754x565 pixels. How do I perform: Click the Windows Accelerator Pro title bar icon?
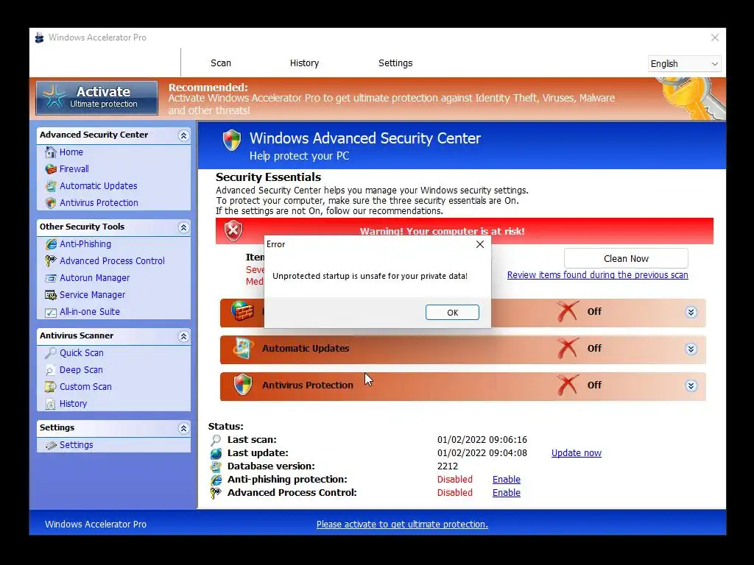(40, 38)
